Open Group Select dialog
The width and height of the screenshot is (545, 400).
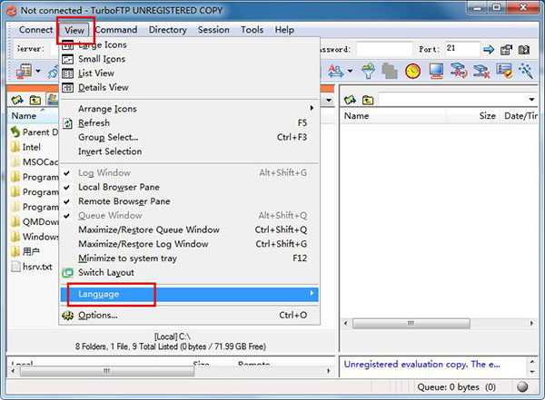(190, 137)
